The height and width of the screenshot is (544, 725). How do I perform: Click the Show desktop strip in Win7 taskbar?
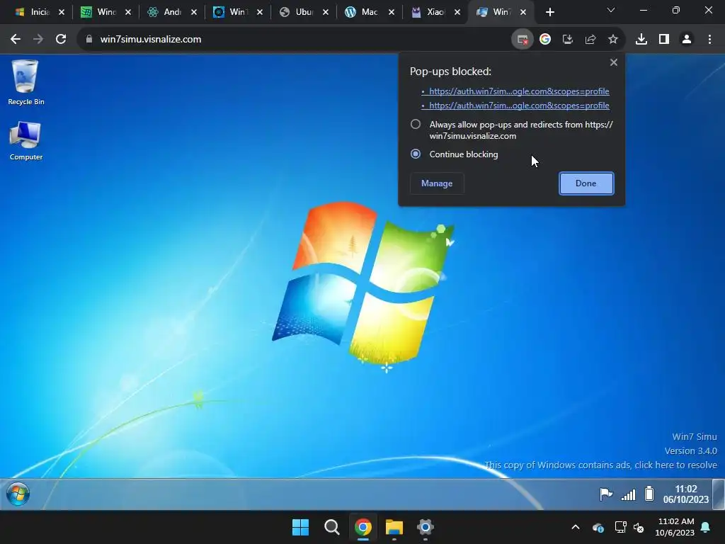[718, 494]
